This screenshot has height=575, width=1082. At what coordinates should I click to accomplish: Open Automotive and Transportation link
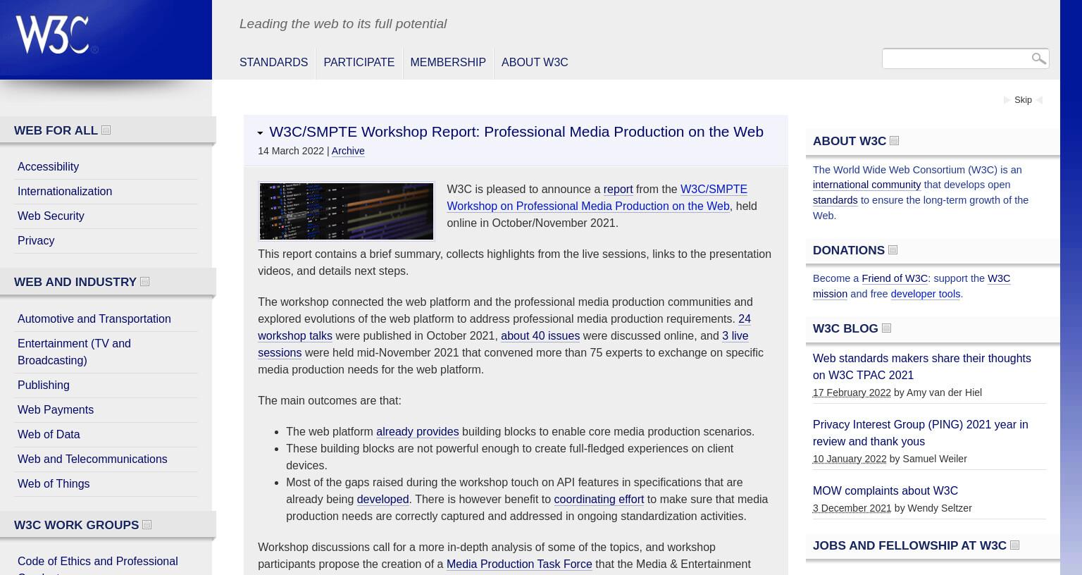(94, 319)
